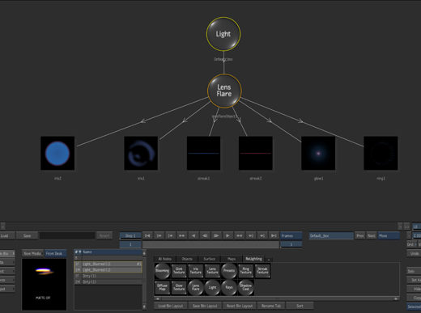Click the Sort button
This screenshot has height=313, width=421.
point(300,306)
